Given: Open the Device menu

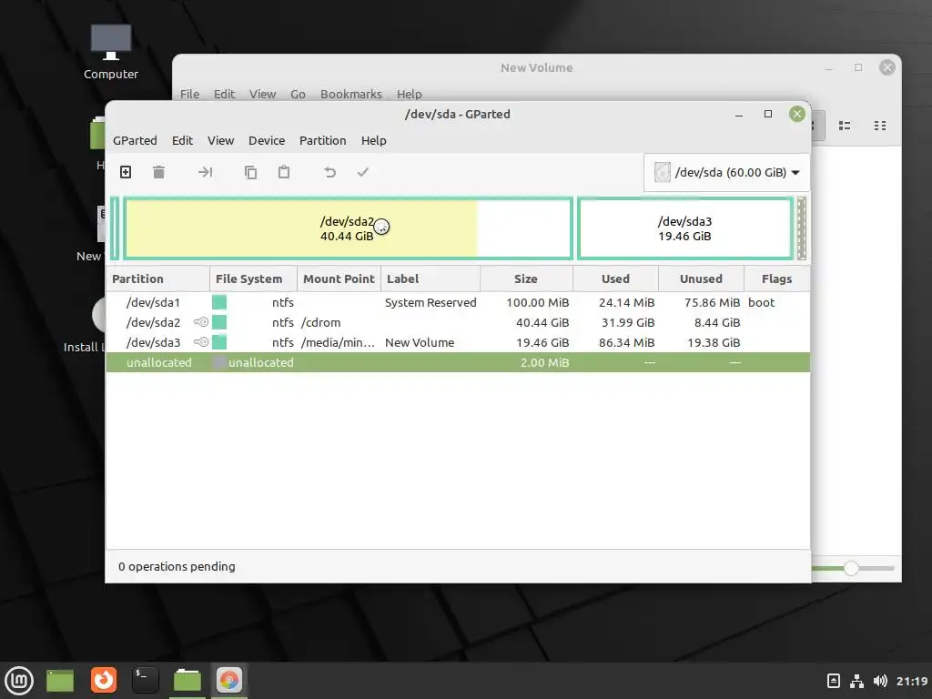Looking at the screenshot, I should pyautogui.click(x=267, y=141).
